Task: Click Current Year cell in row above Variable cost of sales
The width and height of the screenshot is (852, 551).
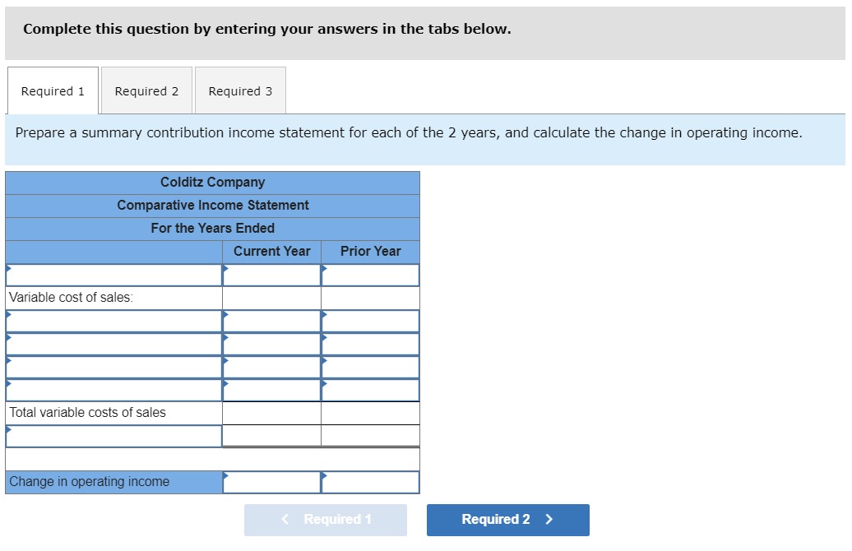Action: coord(271,275)
